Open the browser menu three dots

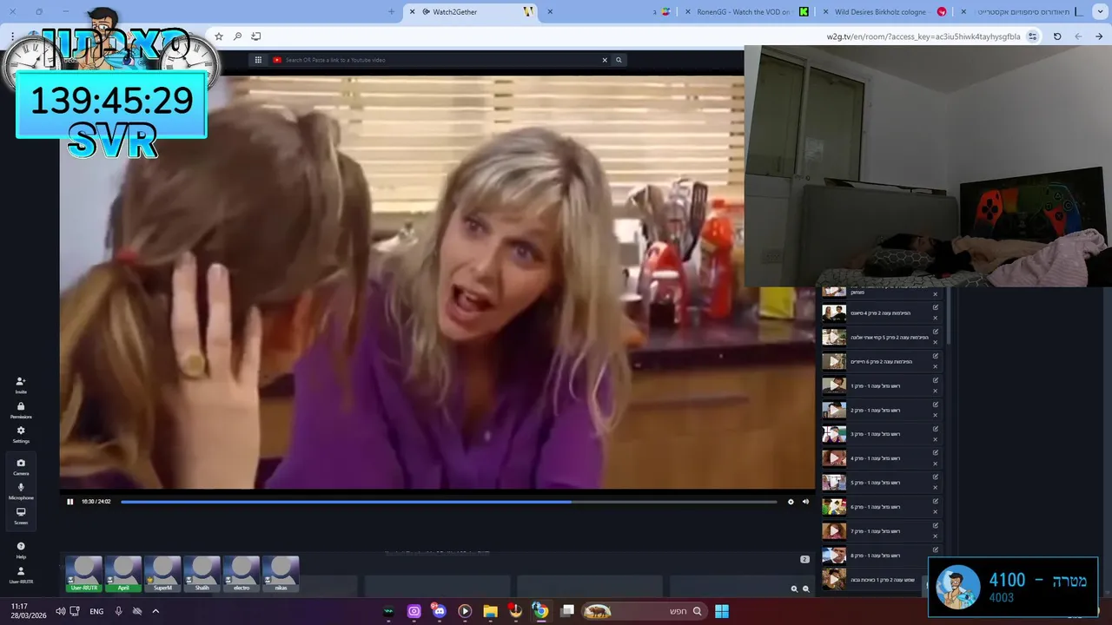12,36
